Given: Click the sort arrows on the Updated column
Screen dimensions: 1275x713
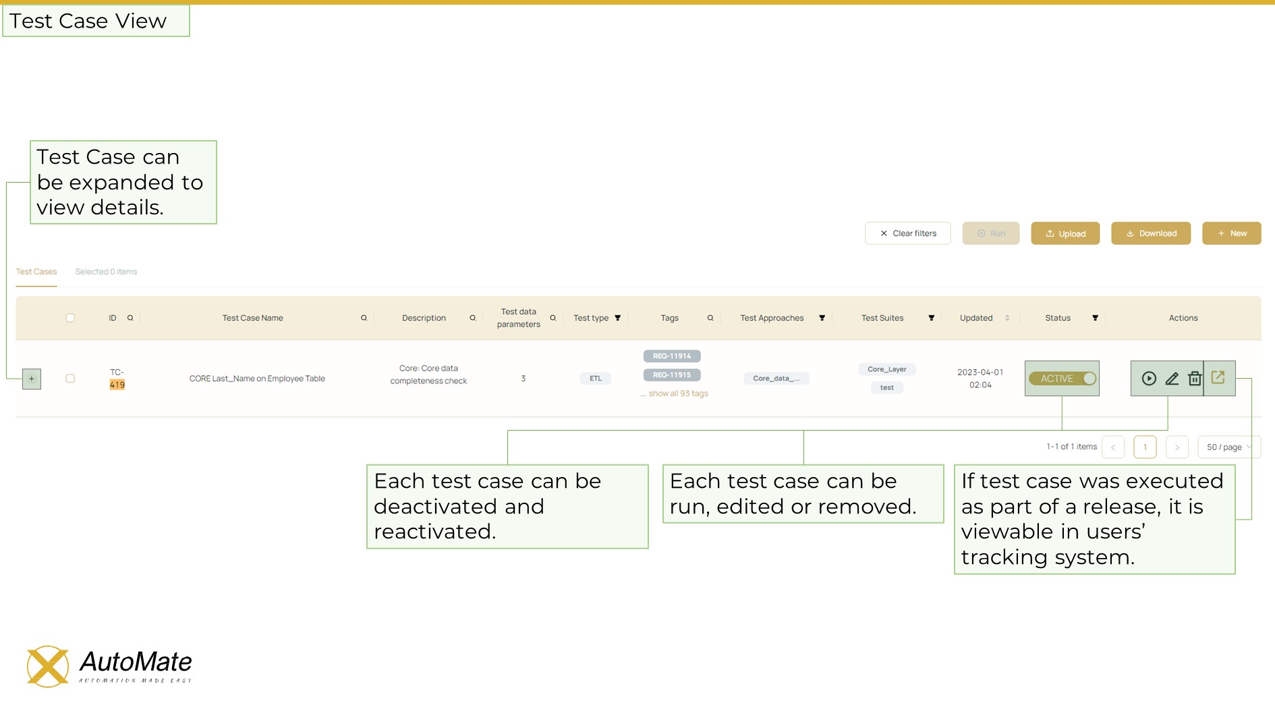Looking at the screenshot, I should coord(1007,317).
